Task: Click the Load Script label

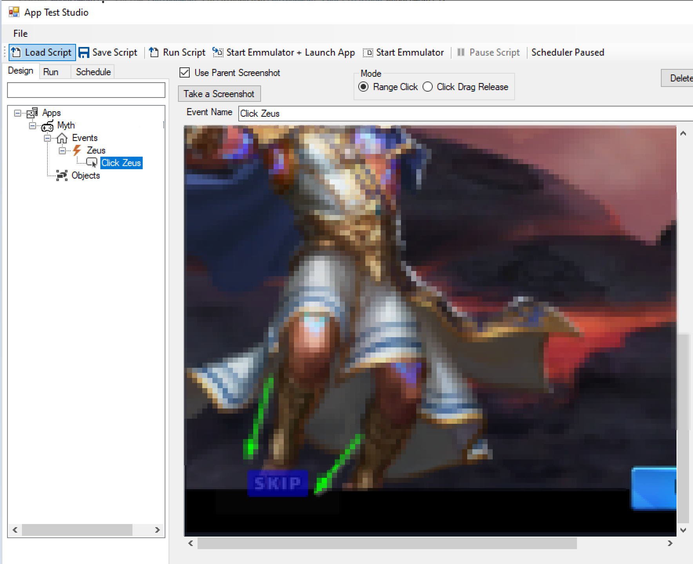Action: 48,52
